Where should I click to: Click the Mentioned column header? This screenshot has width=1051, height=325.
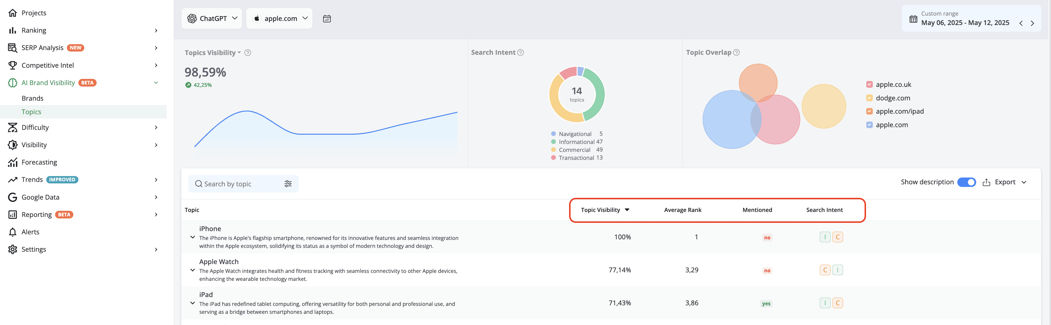tap(757, 210)
